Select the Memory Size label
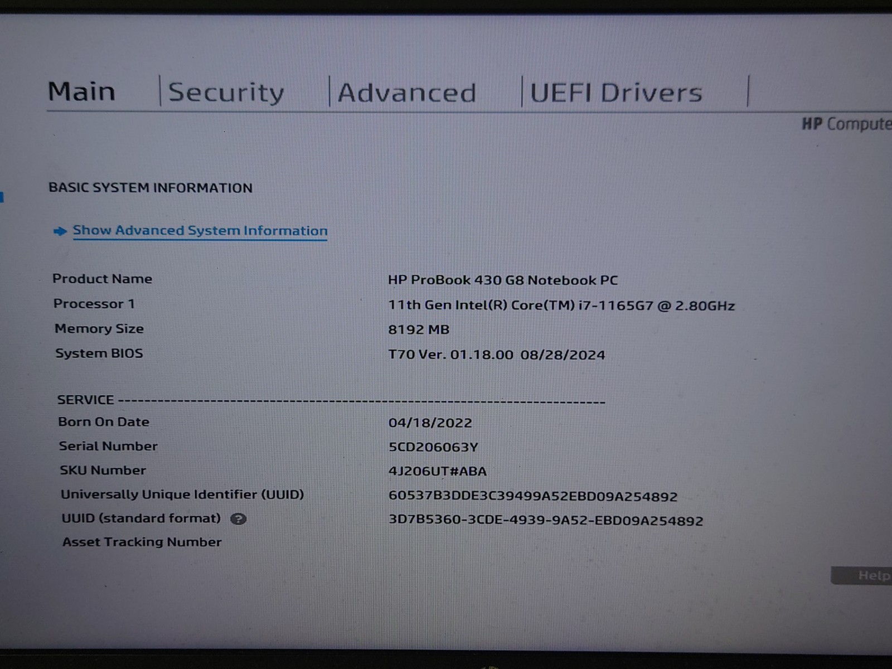Viewport: 892px width, 669px height. (99, 329)
